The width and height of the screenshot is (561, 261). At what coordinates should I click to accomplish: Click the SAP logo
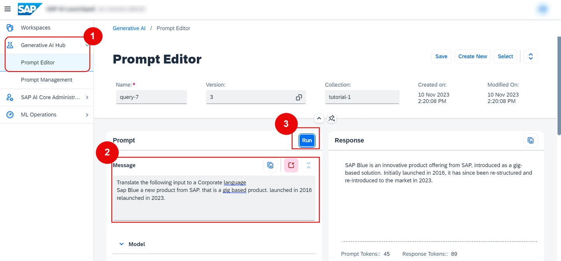click(x=30, y=9)
